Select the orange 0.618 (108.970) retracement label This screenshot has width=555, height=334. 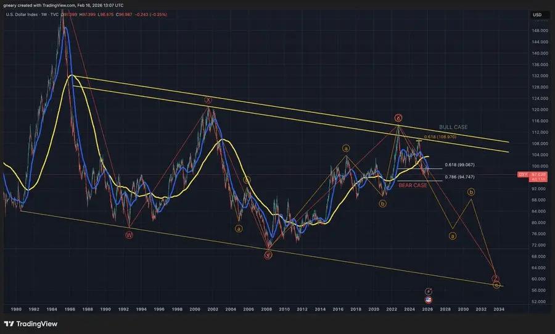coord(440,137)
